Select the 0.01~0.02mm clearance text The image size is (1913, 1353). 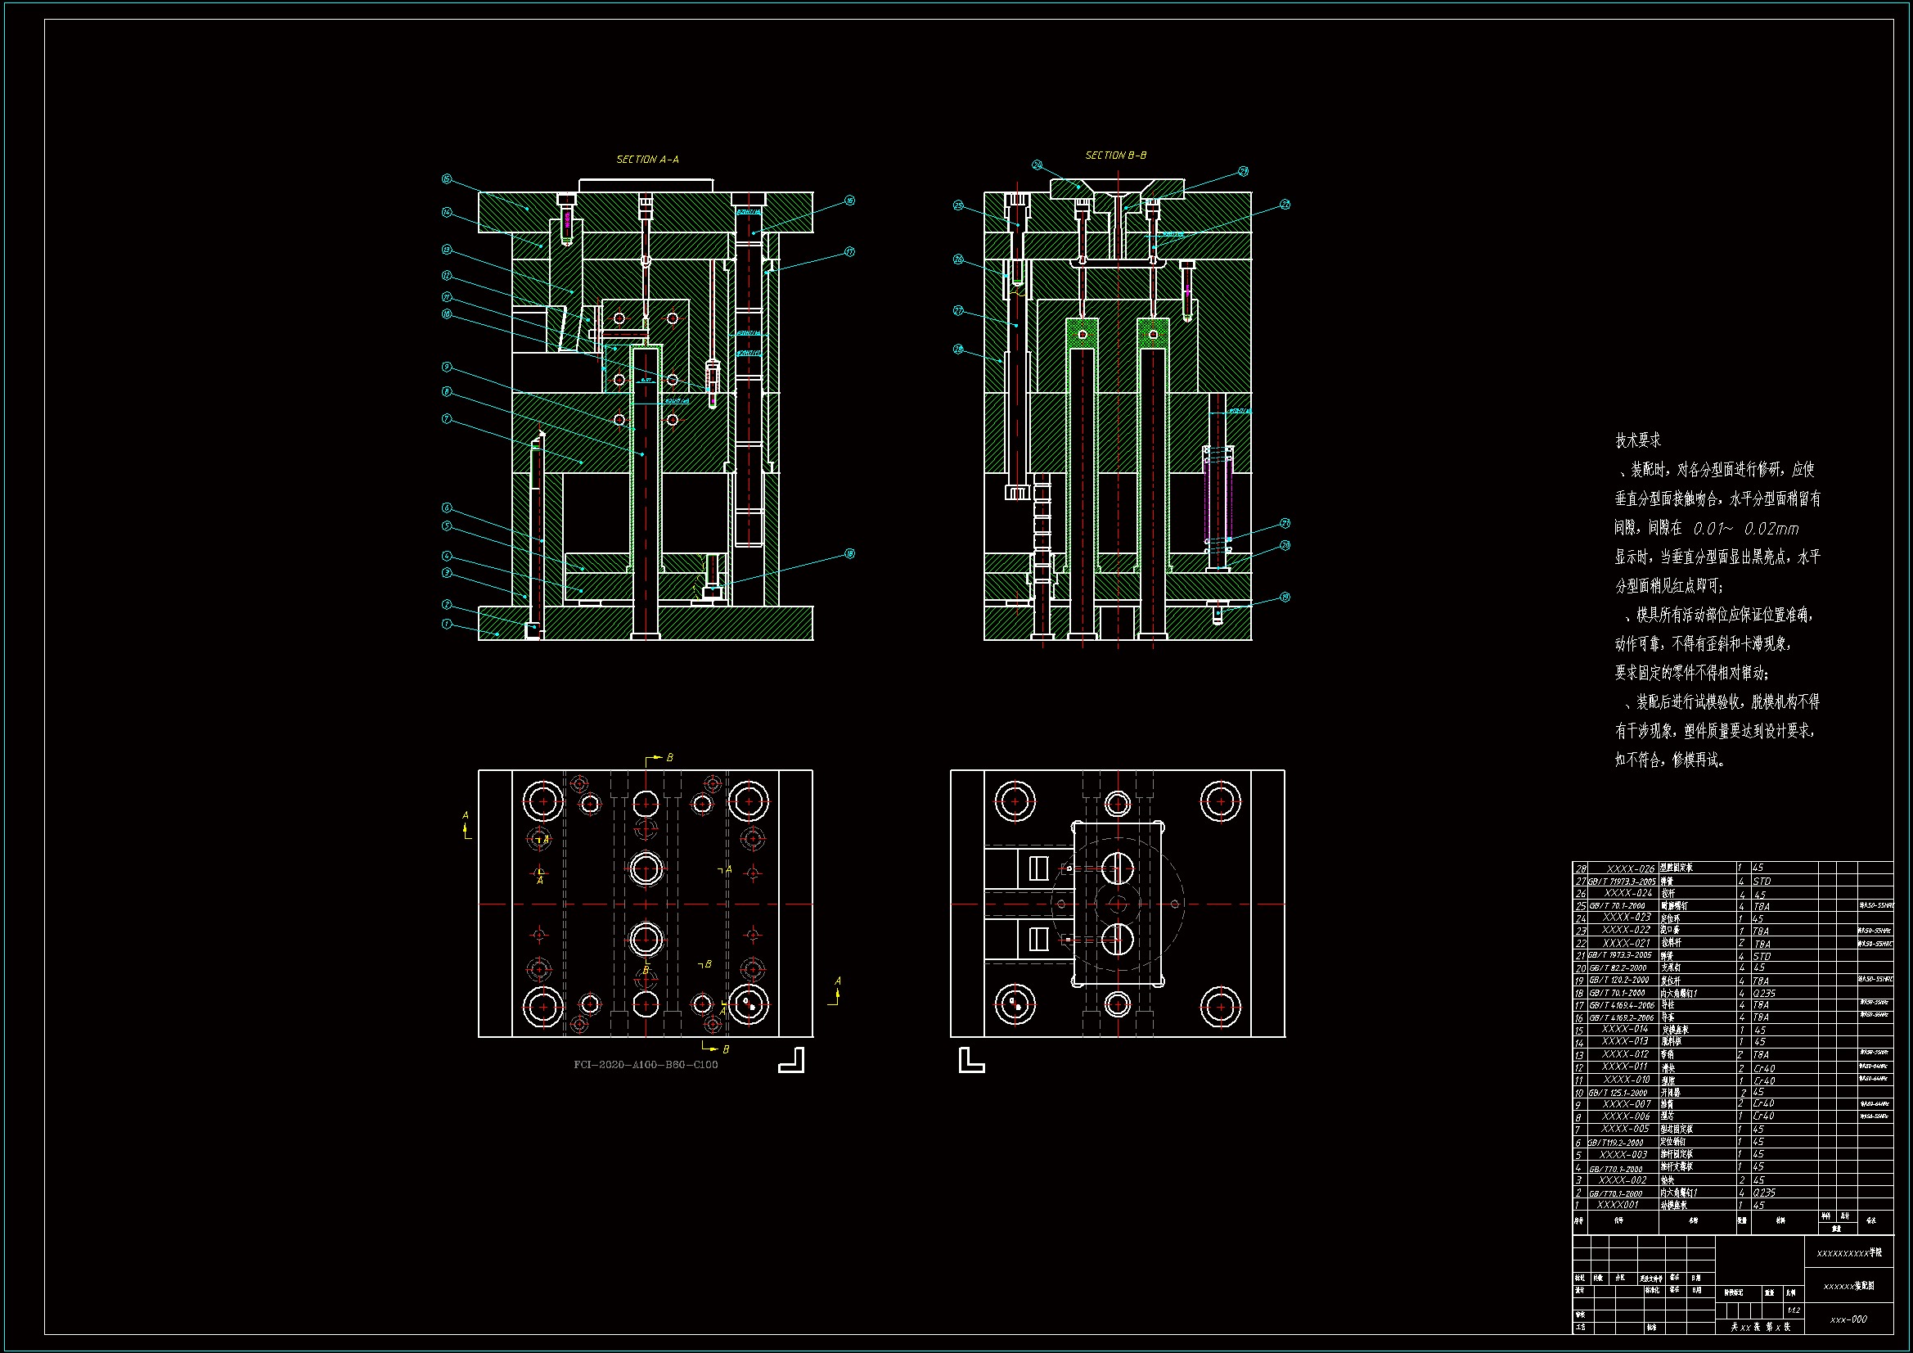coord(1745,529)
